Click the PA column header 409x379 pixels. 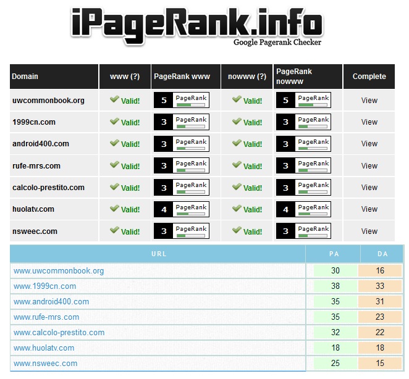[333, 254]
